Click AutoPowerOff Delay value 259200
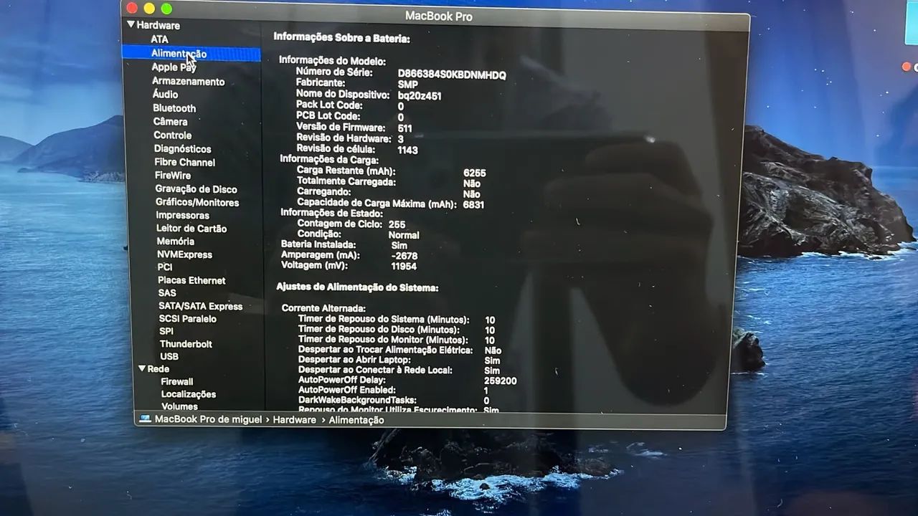 pyautogui.click(x=500, y=381)
